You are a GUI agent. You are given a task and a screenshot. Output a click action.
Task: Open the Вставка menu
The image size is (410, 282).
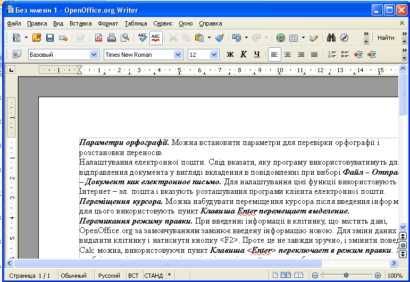pyautogui.click(x=80, y=23)
